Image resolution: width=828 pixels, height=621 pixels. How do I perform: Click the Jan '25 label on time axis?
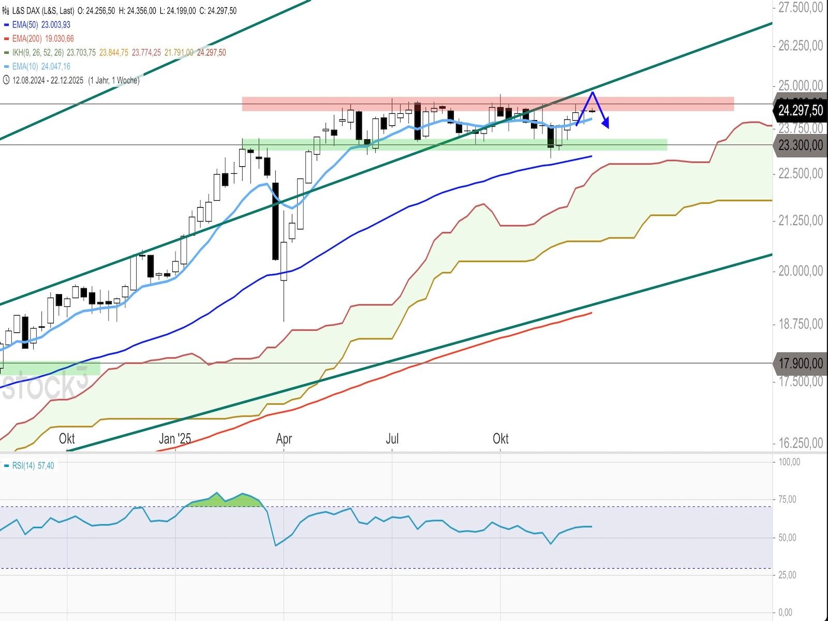175,439
